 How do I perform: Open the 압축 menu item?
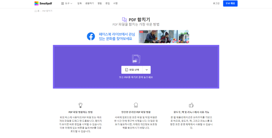click(79, 3)
